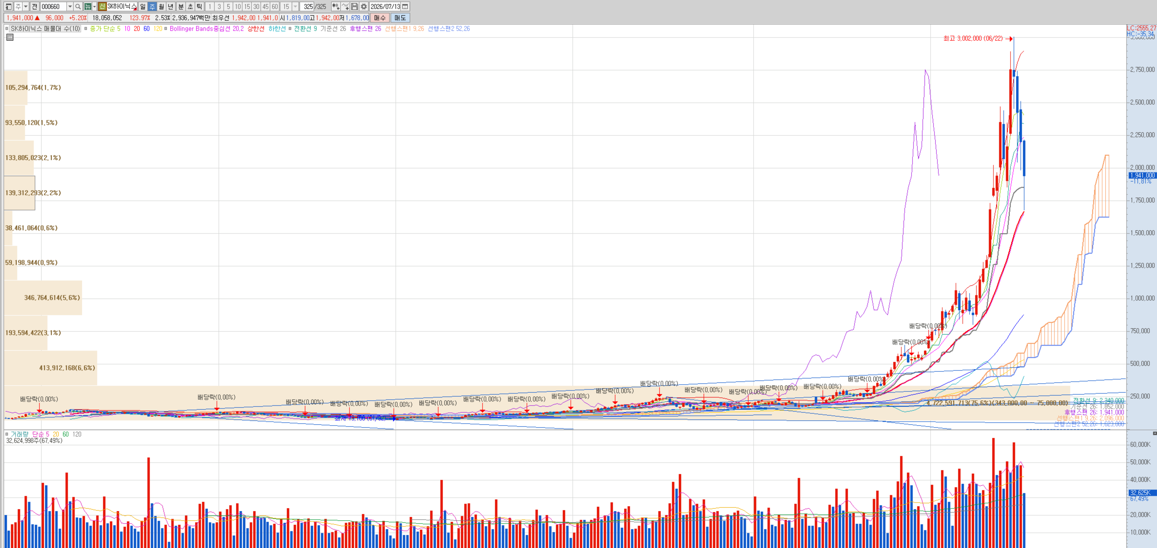The width and height of the screenshot is (1157, 548).
Task: Select the 3 interval button
Action: click(219, 7)
